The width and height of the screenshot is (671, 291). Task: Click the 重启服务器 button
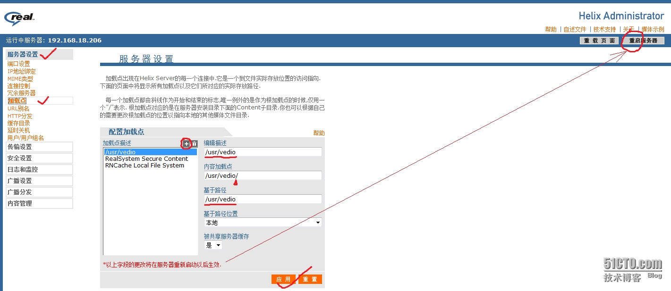[643, 41]
